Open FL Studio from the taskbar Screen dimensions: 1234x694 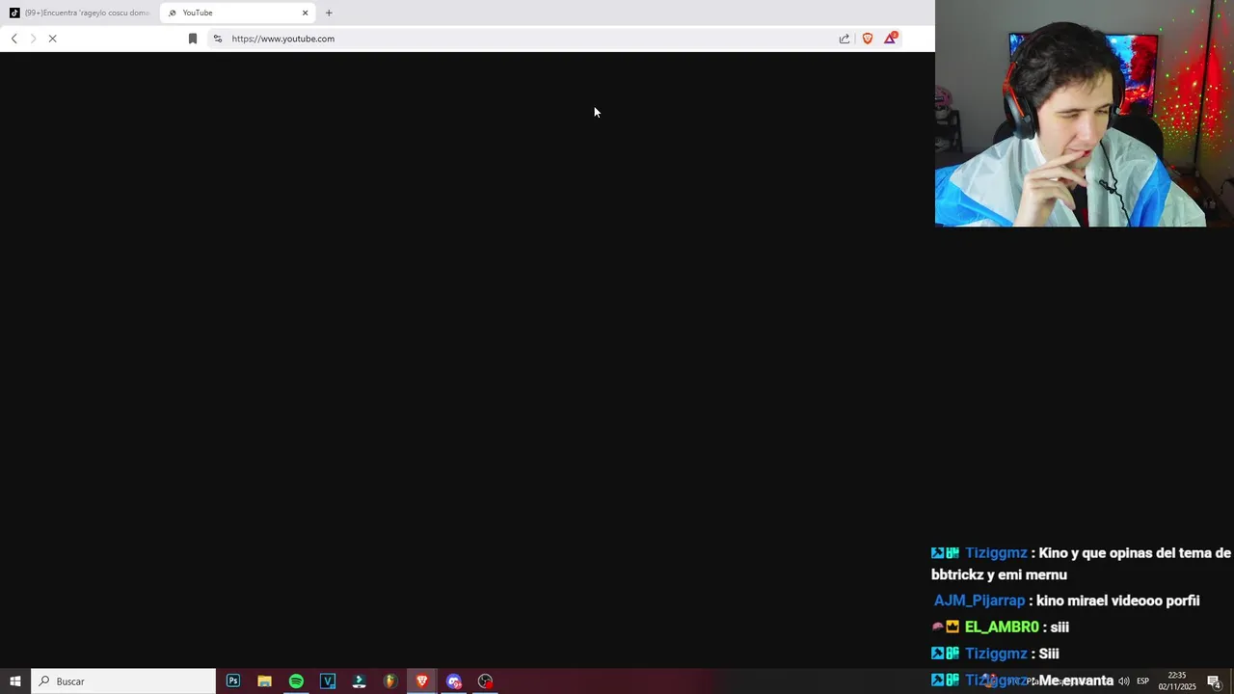pos(390,681)
